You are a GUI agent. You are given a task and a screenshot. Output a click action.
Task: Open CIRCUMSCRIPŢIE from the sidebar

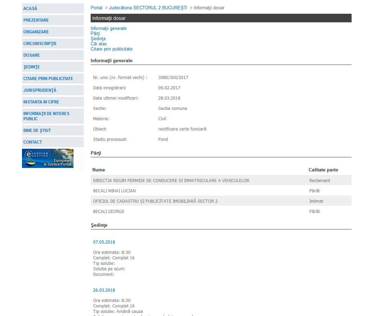click(x=40, y=44)
